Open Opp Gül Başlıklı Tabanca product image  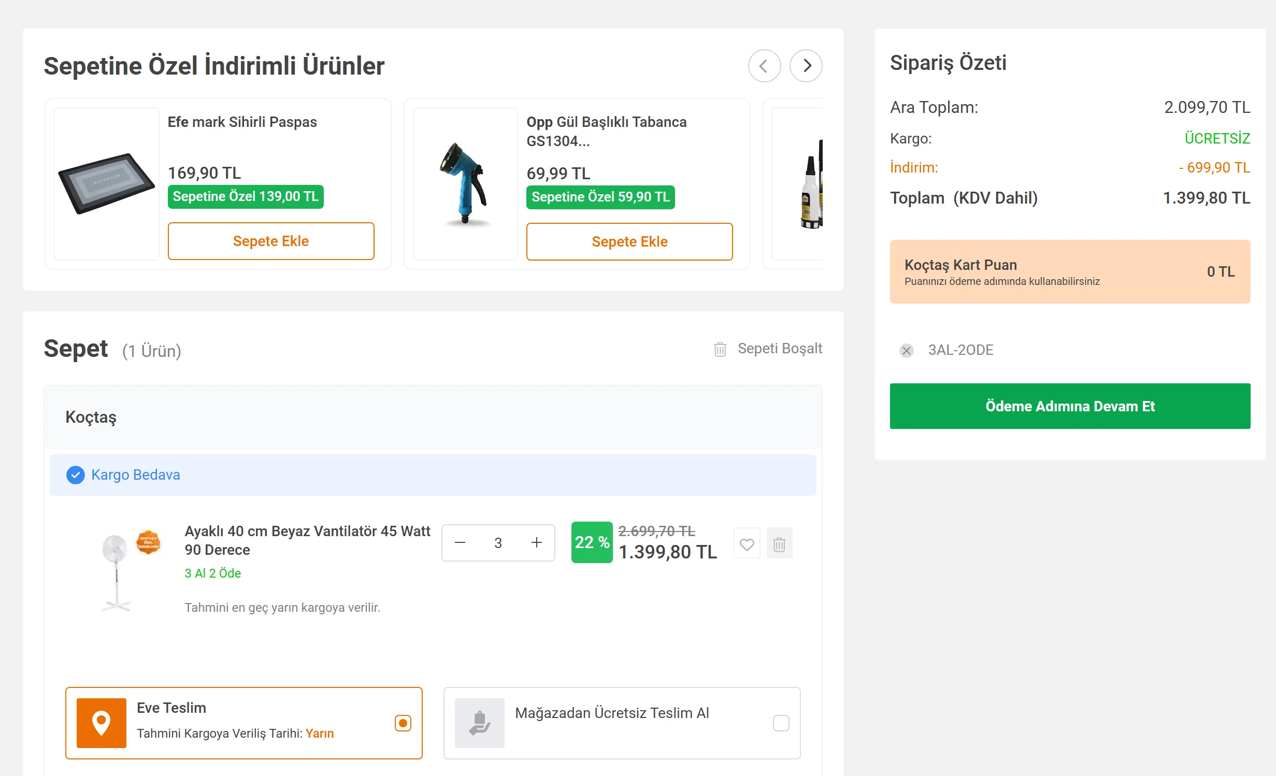pyautogui.click(x=465, y=184)
